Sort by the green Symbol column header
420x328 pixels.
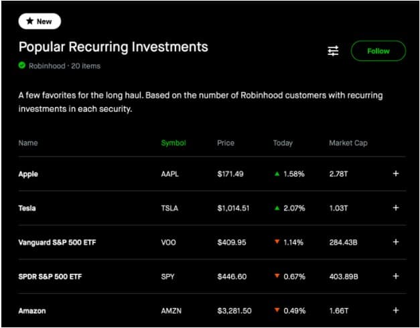(x=173, y=143)
